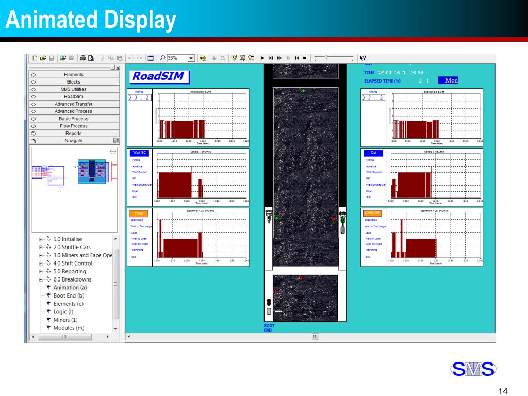Click the Navigate tree scroll-right arrow
The width and height of the screenshot is (528, 396).
108,337
